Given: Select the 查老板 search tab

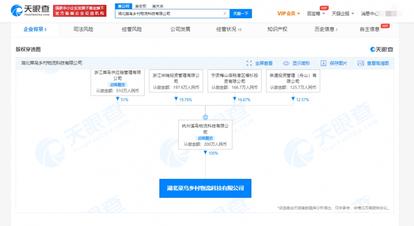Looking at the screenshot, I should tap(140, 6).
